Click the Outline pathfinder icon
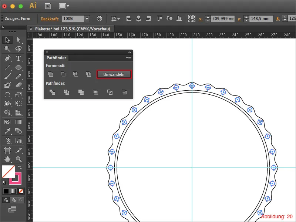Viewport: 296px width, 222px height. tap(110, 92)
